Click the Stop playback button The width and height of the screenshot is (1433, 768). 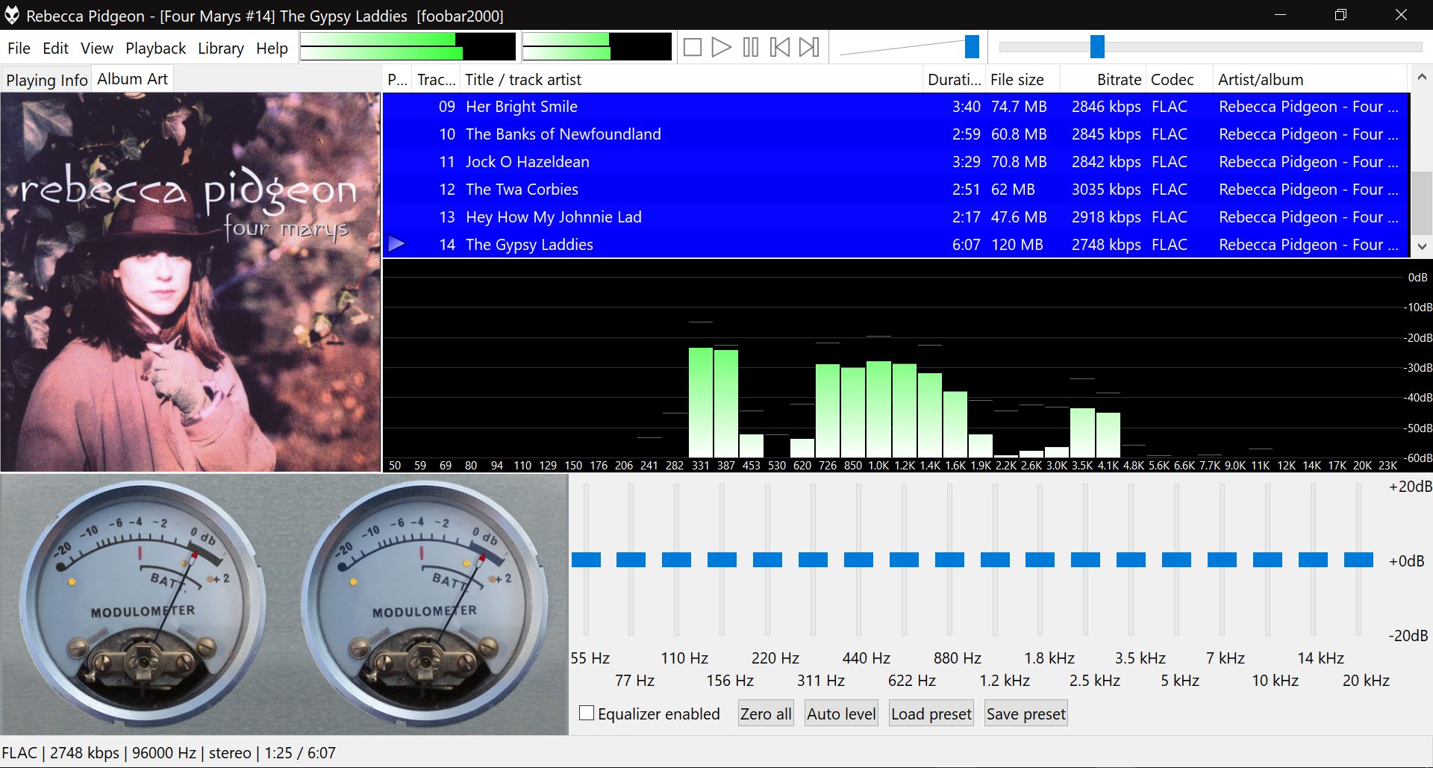point(693,48)
